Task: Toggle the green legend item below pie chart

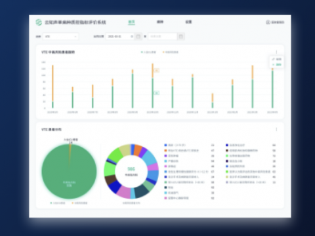Action: [58, 203]
